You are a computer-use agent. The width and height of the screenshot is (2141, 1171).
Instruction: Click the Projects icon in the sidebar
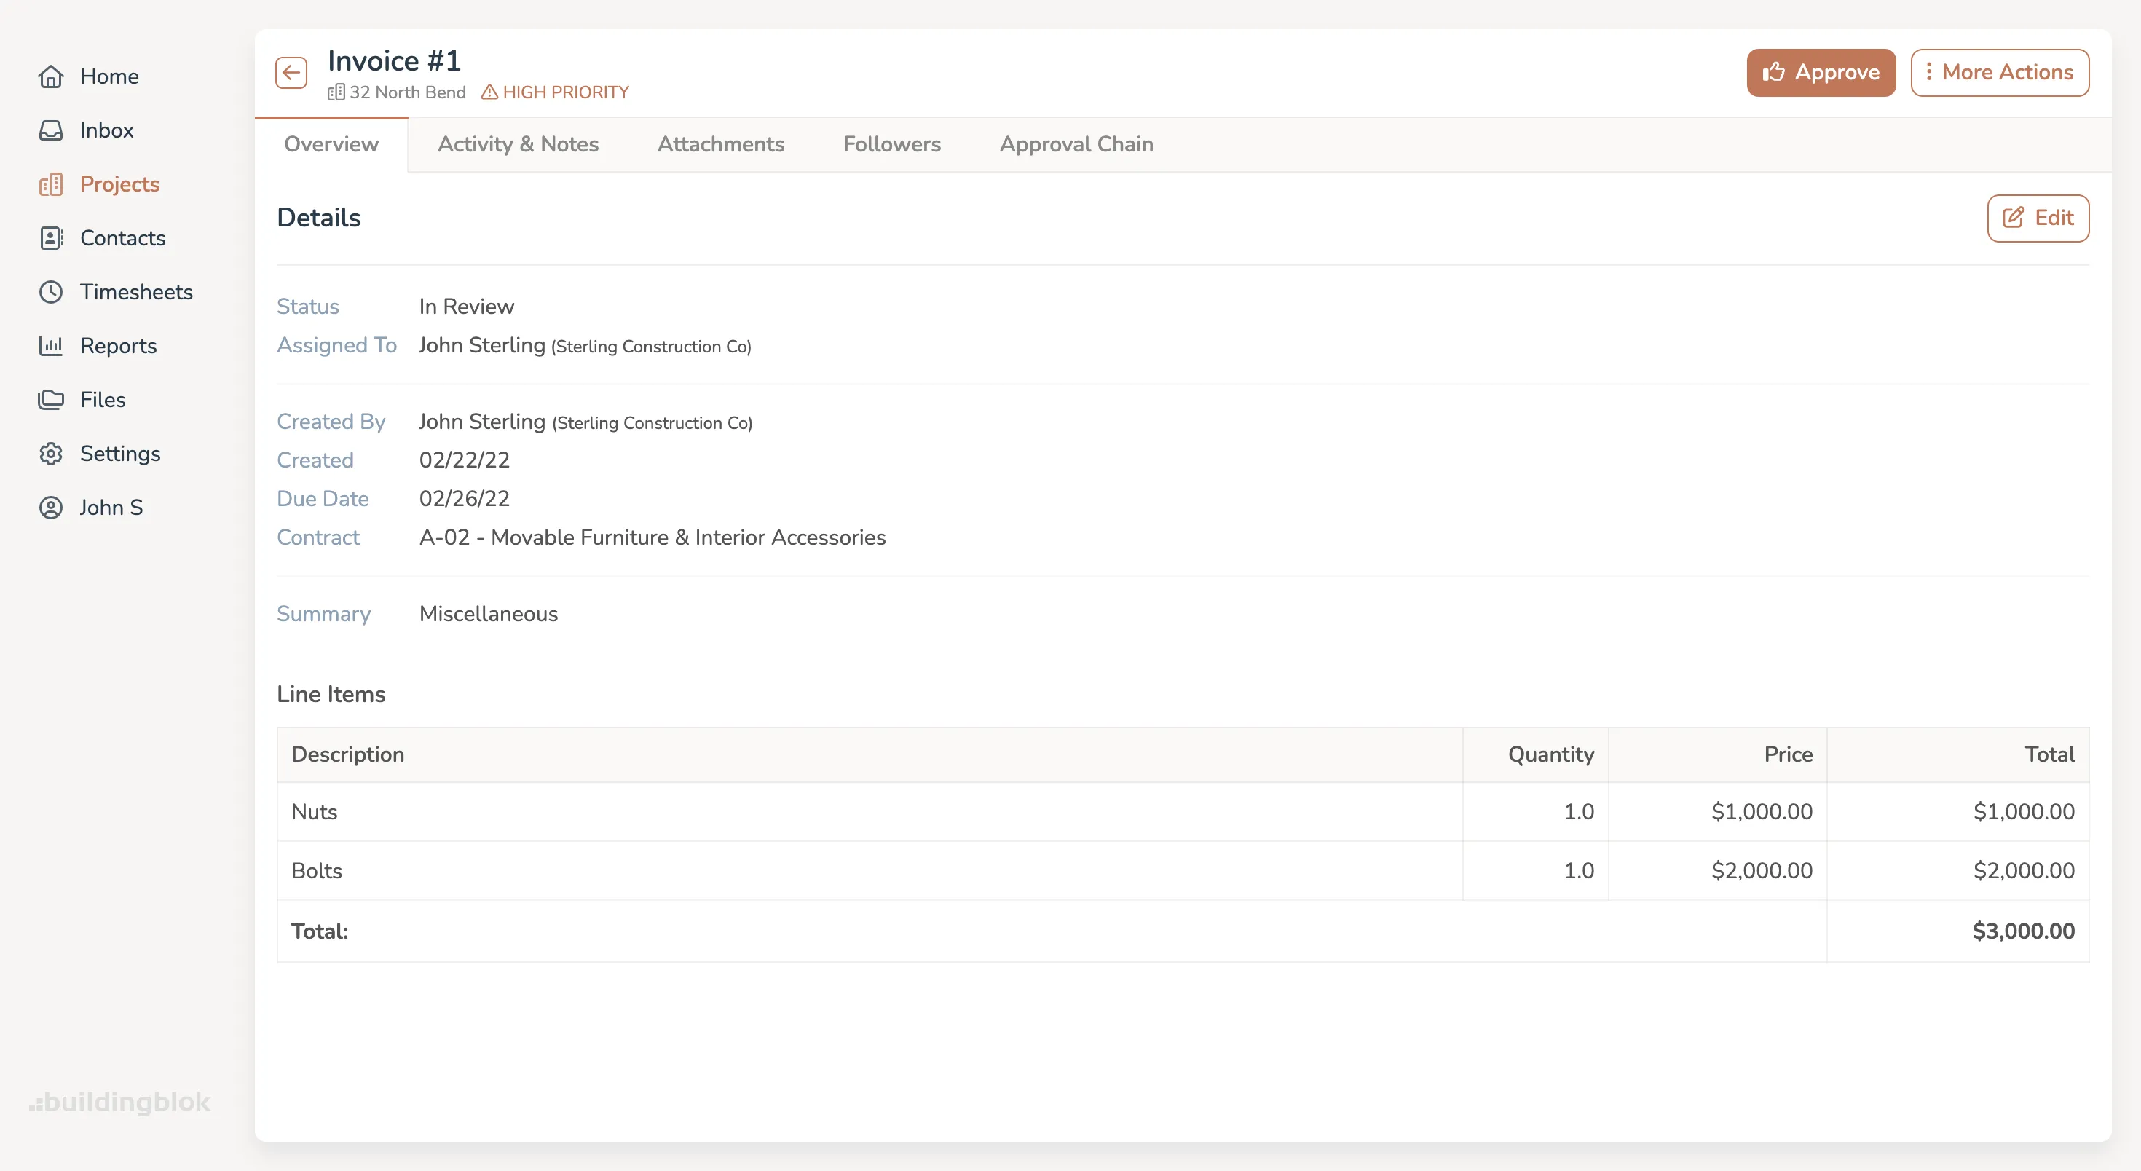coord(52,184)
